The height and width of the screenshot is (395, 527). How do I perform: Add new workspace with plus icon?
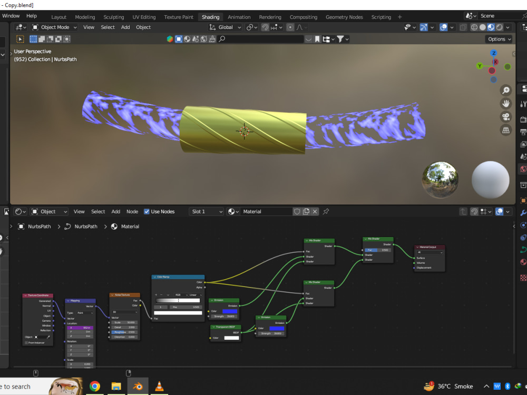tap(399, 17)
